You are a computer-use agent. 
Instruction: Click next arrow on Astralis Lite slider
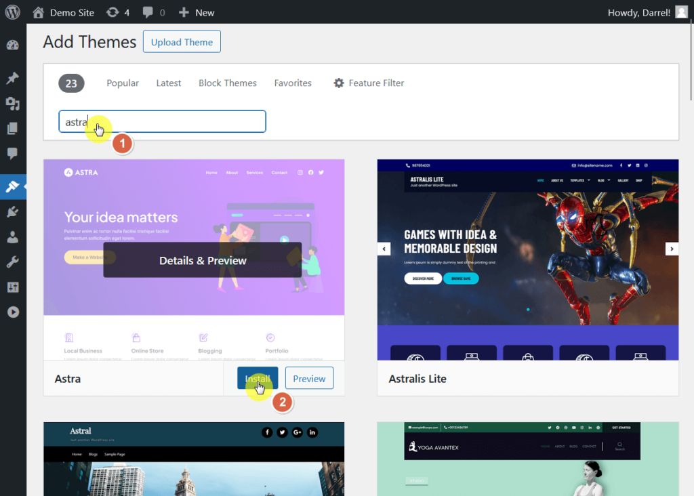point(672,249)
